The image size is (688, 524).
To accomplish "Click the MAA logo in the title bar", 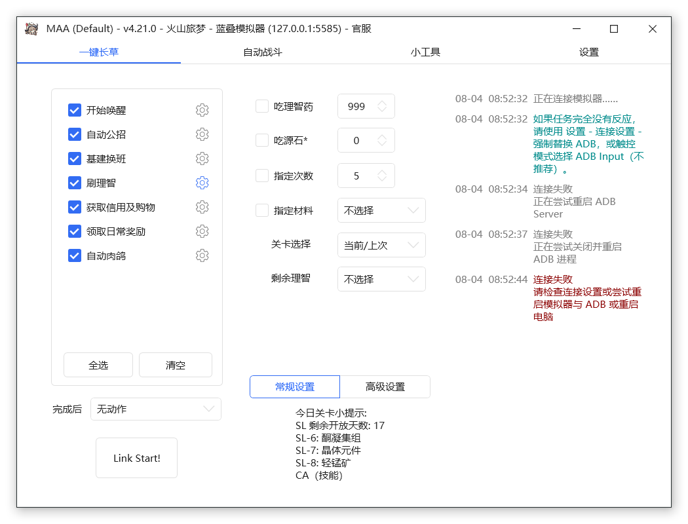I will click(31, 29).
